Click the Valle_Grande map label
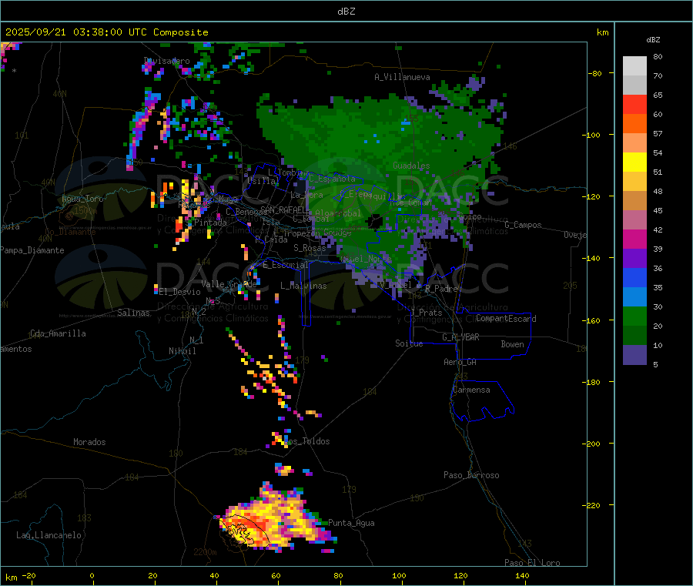 click(x=229, y=283)
